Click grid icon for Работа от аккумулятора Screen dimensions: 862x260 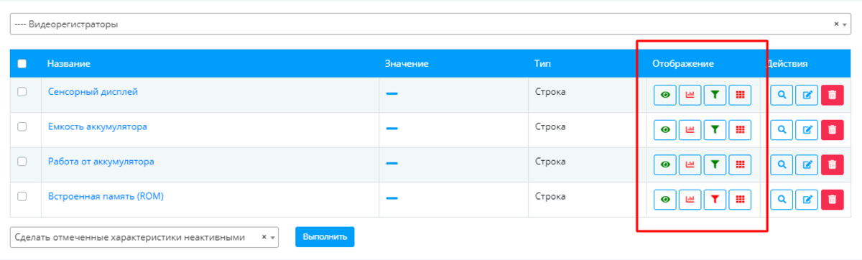[x=740, y=164]
